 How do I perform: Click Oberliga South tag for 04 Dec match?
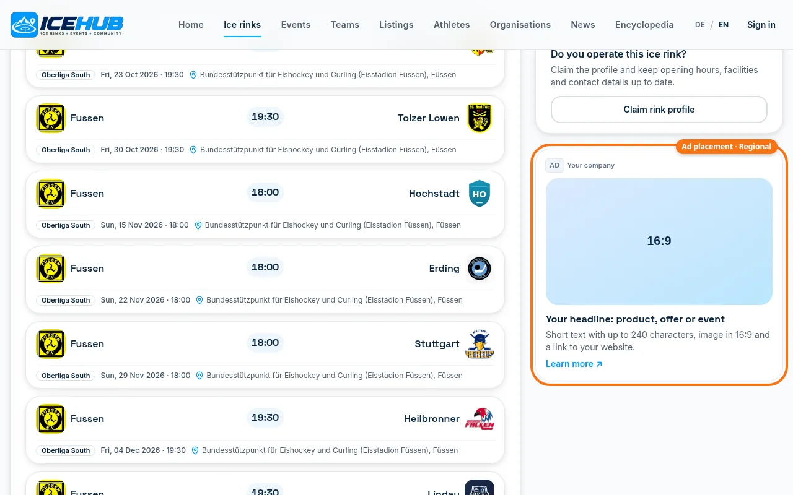tap(66, 450)
